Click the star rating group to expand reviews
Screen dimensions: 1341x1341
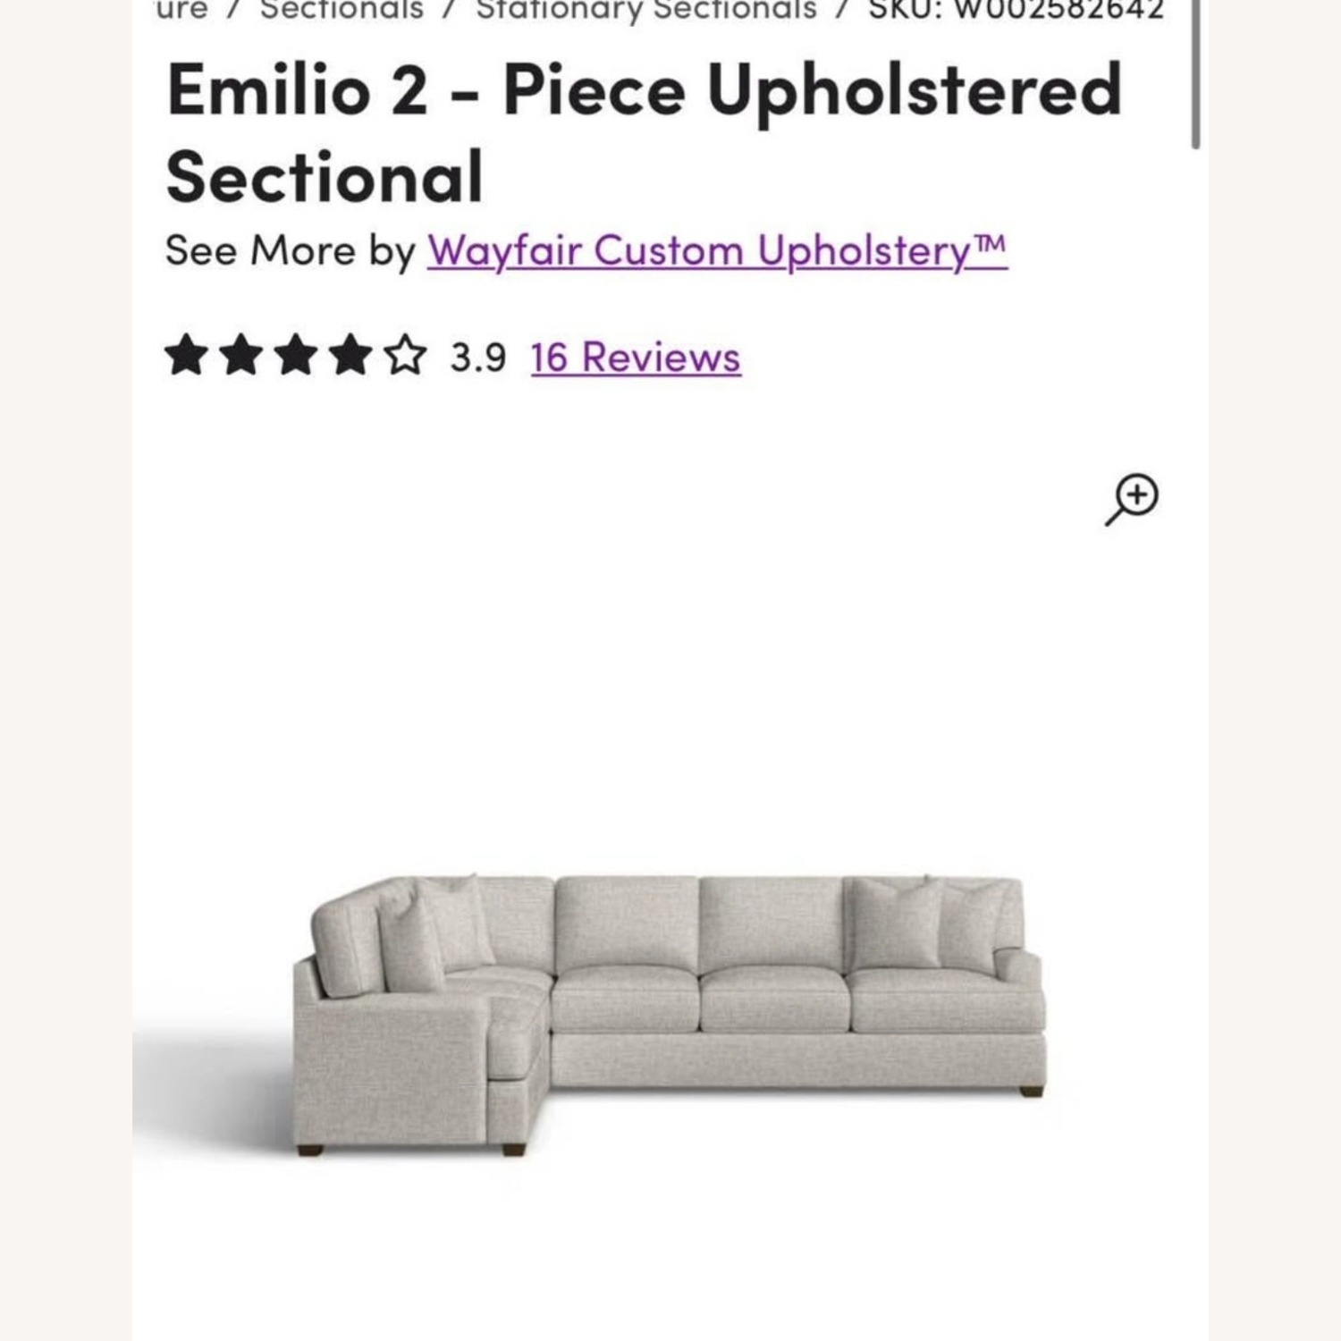coord(296,357)
